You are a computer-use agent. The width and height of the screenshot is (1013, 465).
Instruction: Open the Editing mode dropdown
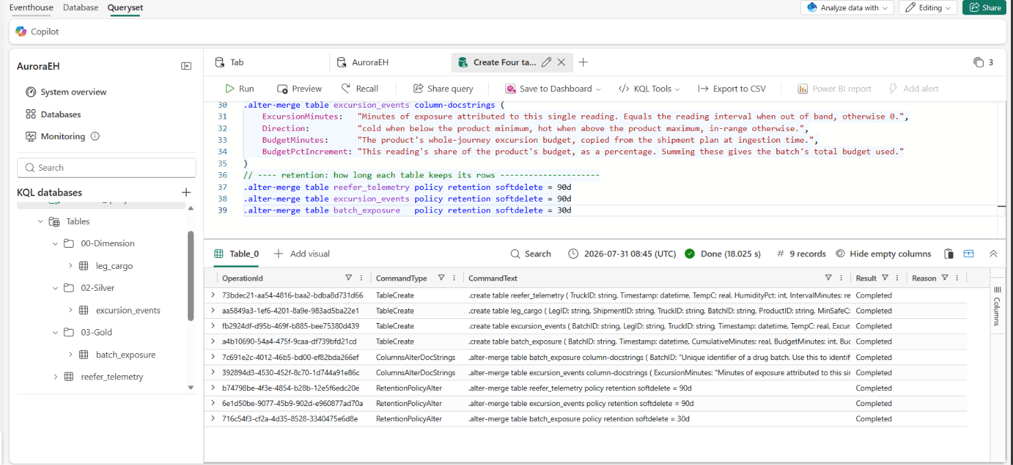click(928, 8)
